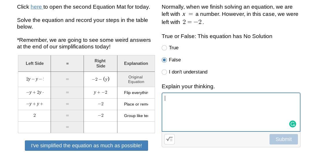Edit the "Group like terms" explanation cell
This screenshot has width=319, height=160.
pos(136,116)
